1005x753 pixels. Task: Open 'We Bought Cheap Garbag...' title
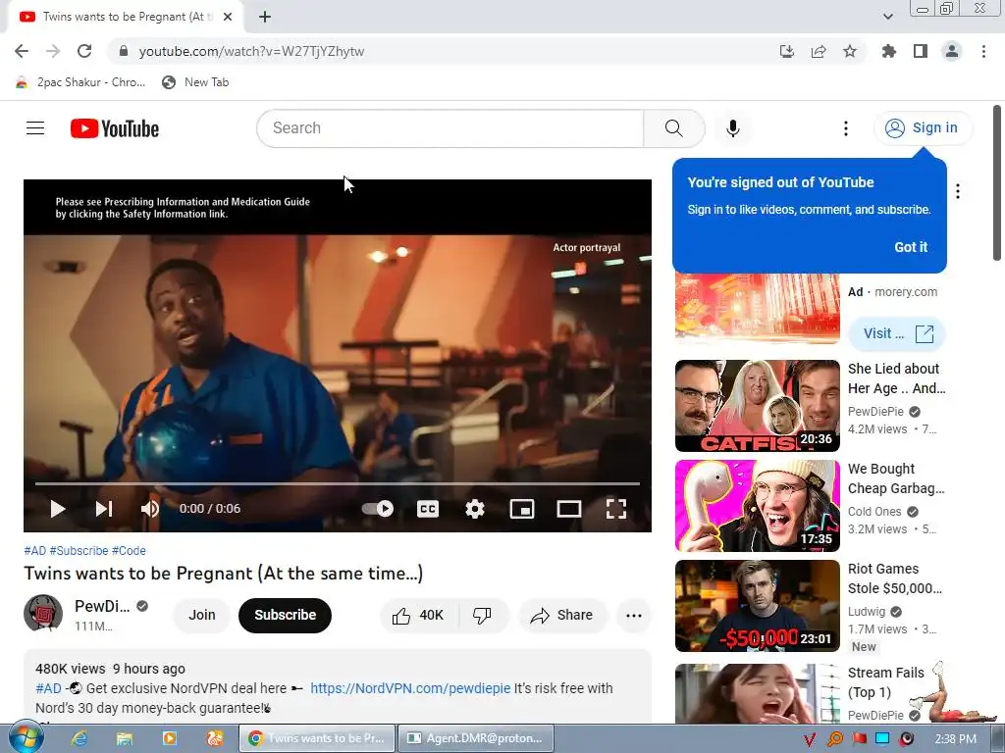[x=896, y=478]
